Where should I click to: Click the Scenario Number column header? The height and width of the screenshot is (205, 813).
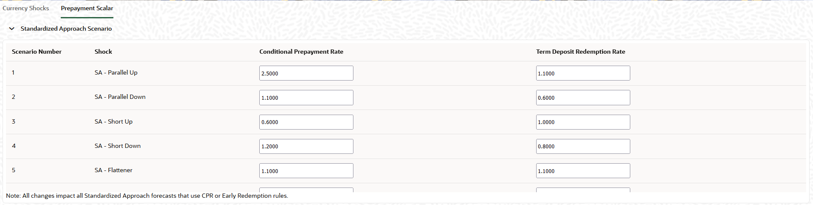[37, 52]
